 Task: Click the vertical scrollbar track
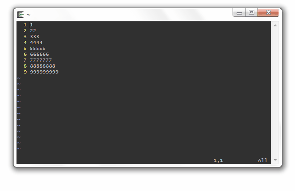click(275, 93)
